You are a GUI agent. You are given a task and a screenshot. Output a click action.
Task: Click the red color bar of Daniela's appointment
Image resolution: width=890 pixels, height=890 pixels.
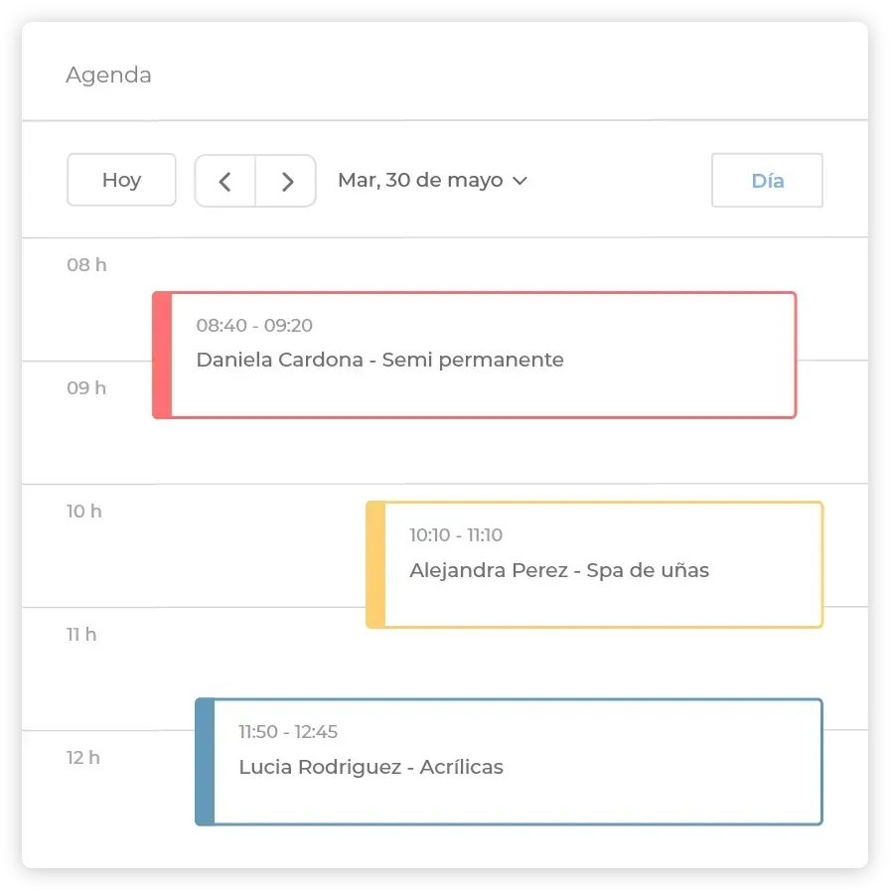click(x=162, y=356)
